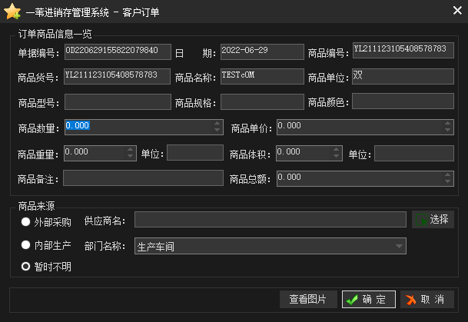Focus the volume 单位 input field
This screenshot has width=468, height=322.
pos(414,153)
